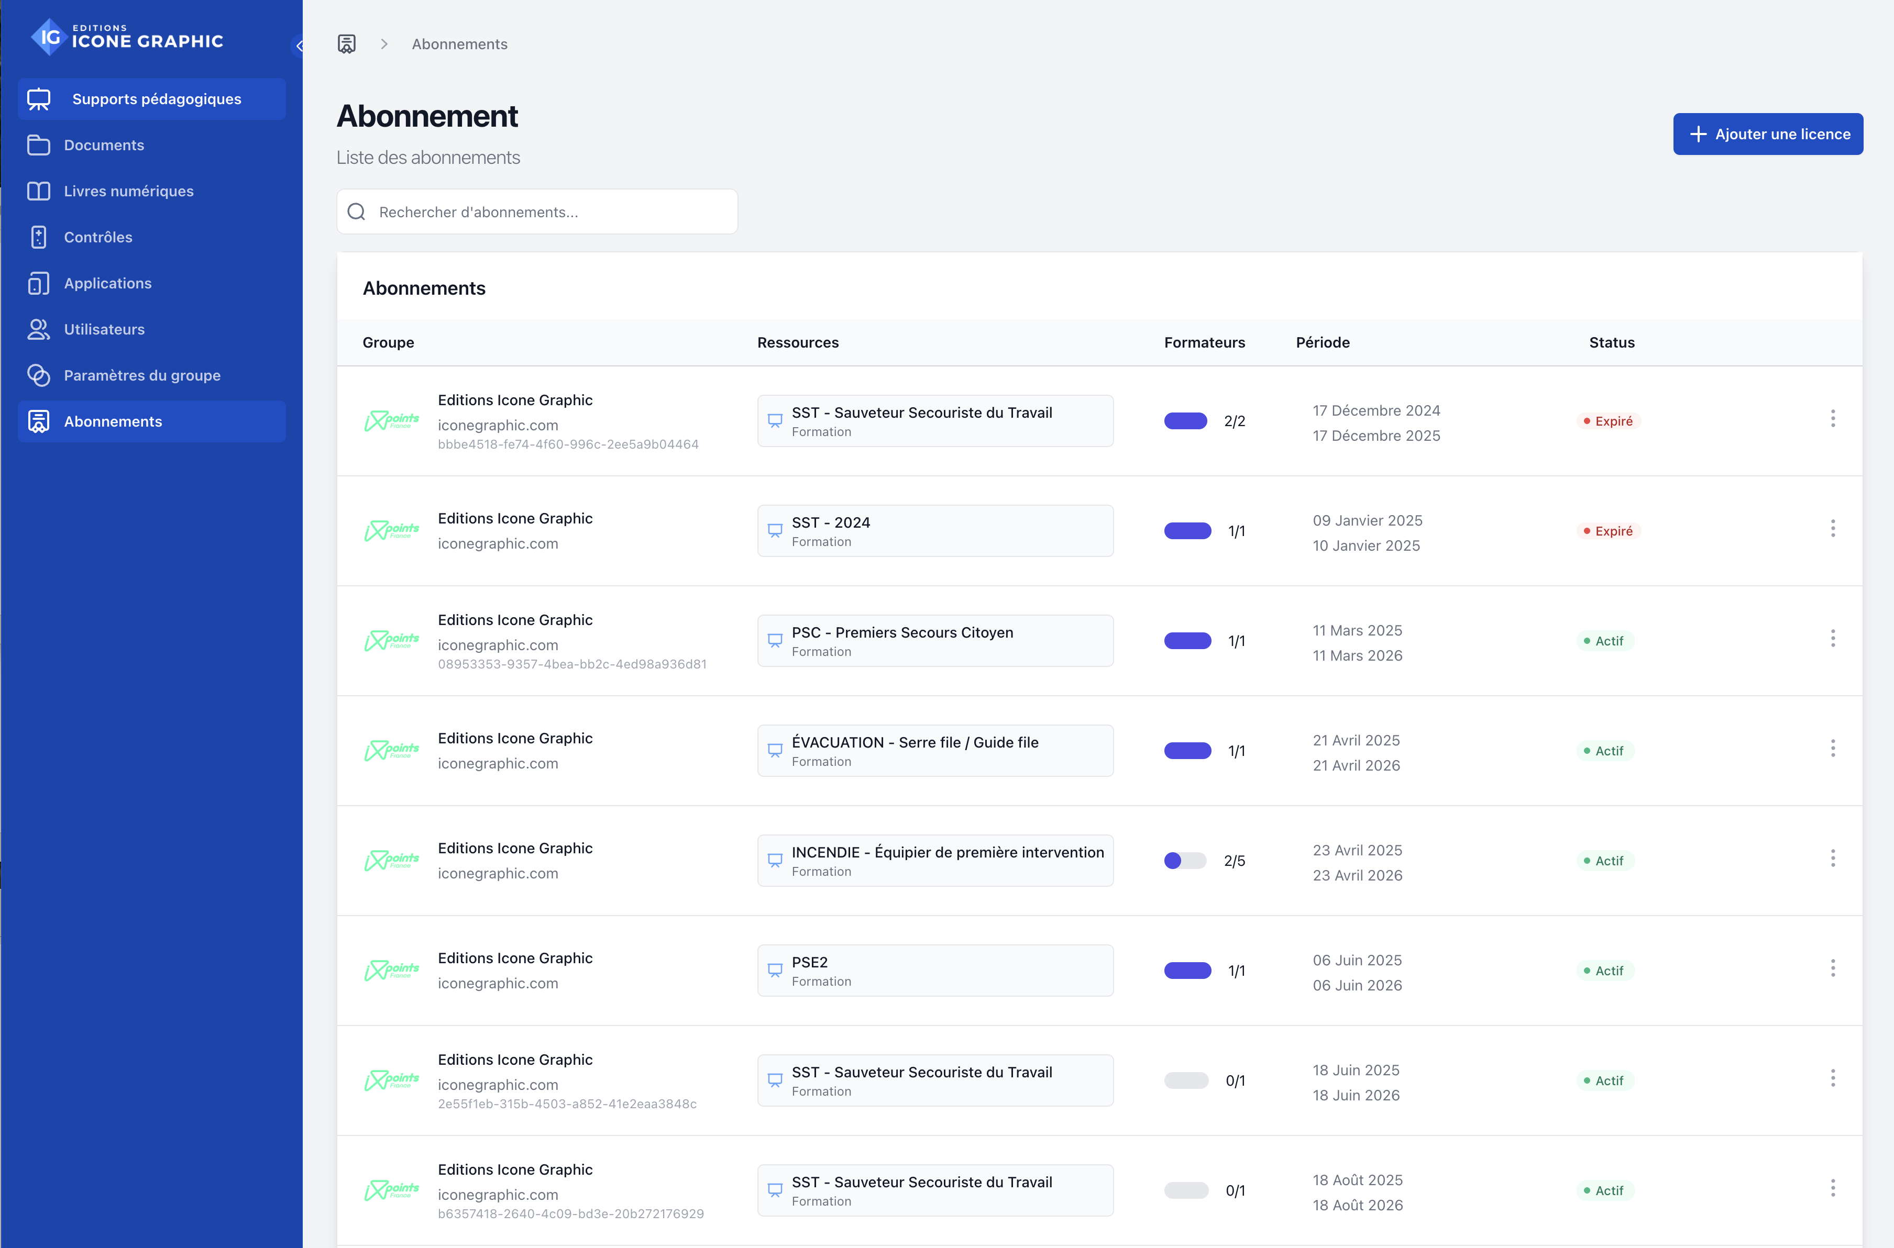1894x1248 pixels.
Task: Click the breadcrumb home subscription icon
Action: tap(346, 44)
